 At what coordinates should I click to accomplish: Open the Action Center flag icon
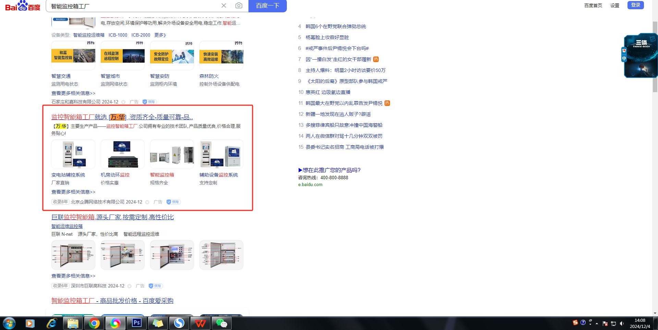[605, 323]
